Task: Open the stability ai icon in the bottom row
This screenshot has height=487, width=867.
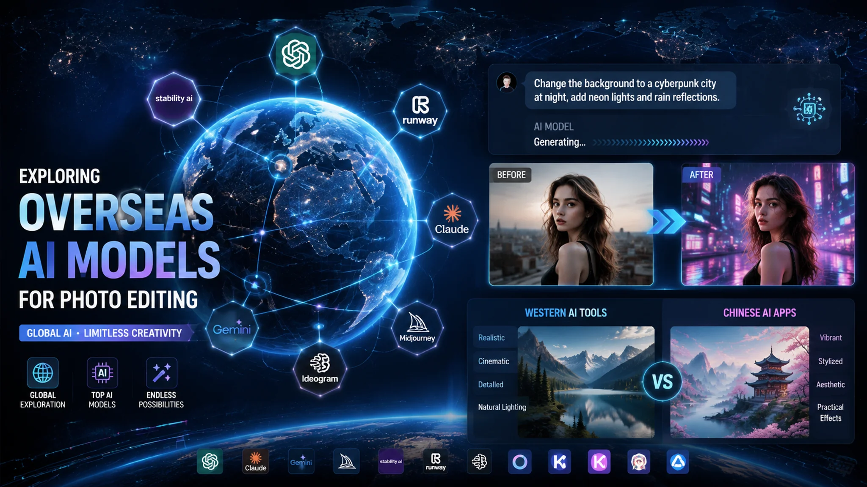Action: [x=391, y=461]
